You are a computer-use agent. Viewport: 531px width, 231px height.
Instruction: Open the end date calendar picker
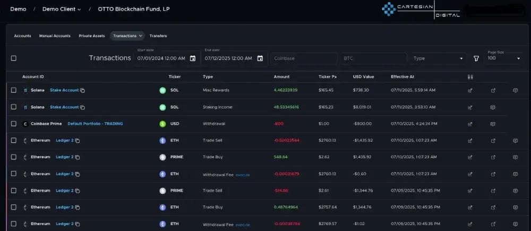[x=260, y=58]
